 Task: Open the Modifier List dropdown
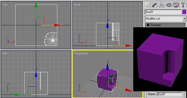tap(184, 19)
